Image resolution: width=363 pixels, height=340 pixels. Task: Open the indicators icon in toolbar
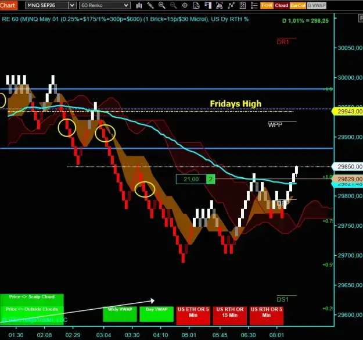click(219, 5)
